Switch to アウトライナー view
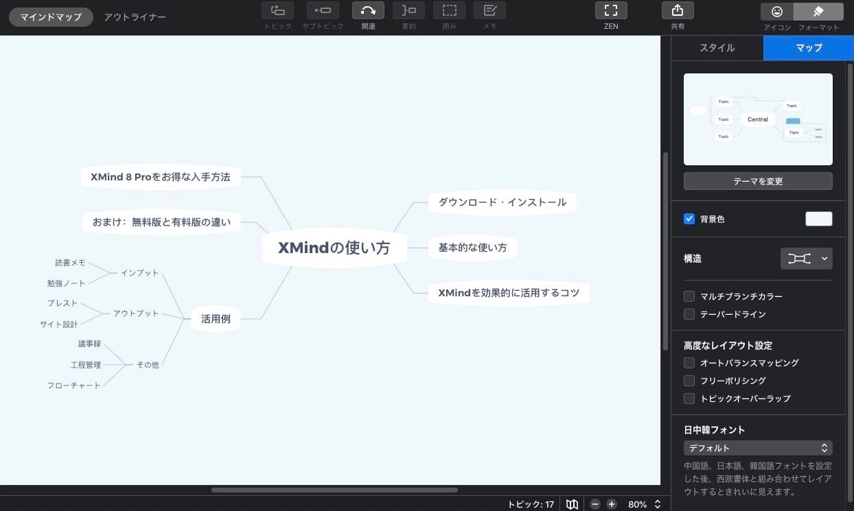Screen dimensions: 854x511 click(135, 16)
